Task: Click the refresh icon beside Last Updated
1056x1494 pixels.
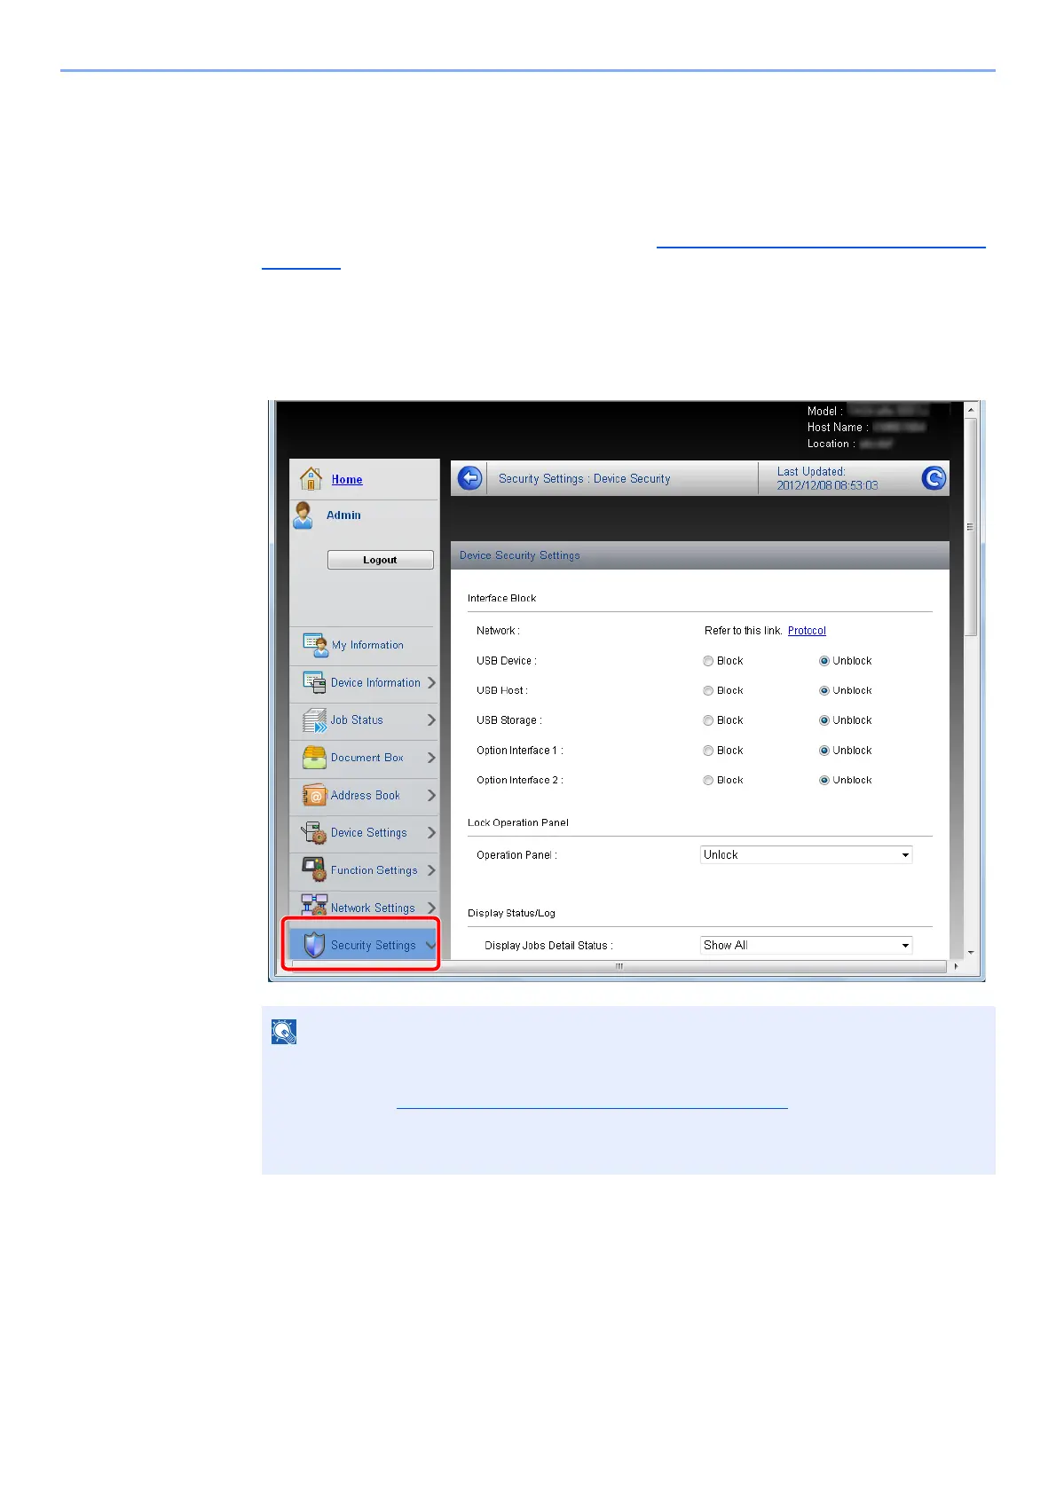Action: click(933, 478)
